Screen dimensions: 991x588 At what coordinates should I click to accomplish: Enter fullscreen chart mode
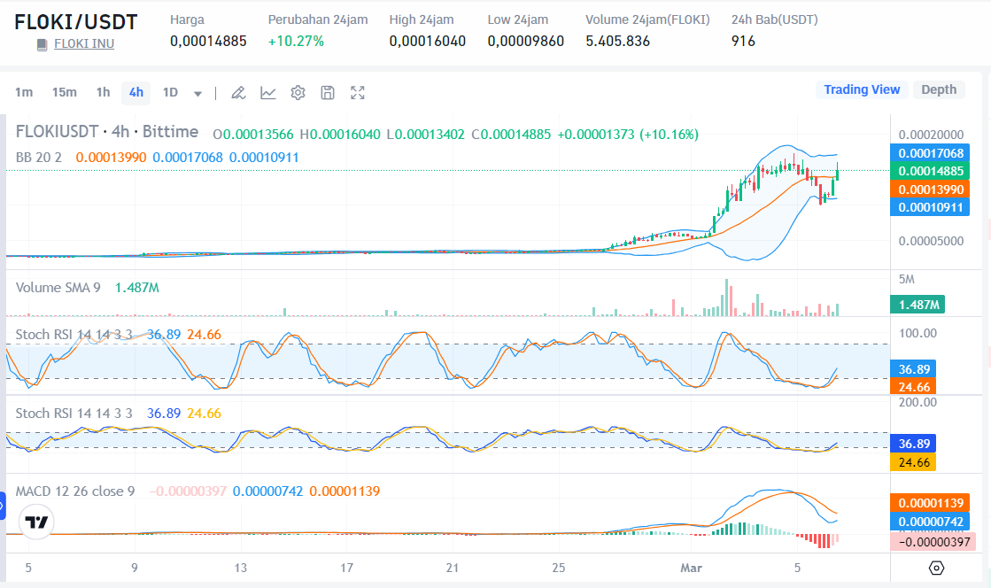[x=358, y=92]
